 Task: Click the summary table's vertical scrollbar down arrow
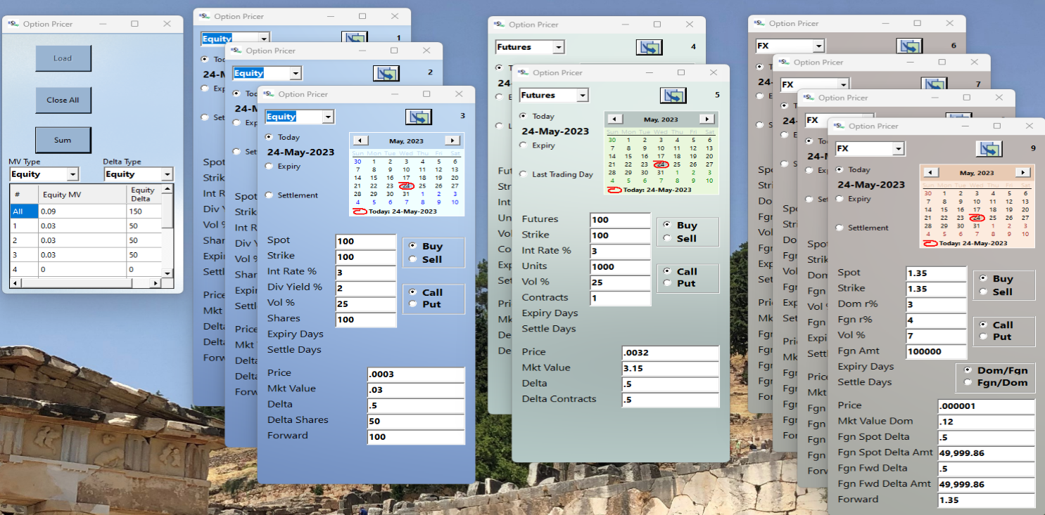coord(167,273)
